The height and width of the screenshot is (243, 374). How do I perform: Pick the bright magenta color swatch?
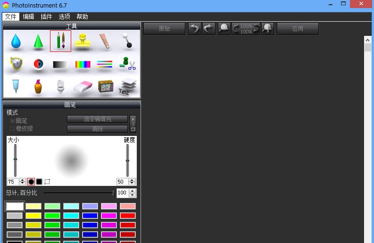(109, 216)
